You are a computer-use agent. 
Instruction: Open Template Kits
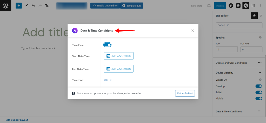(x=132, y=6)
